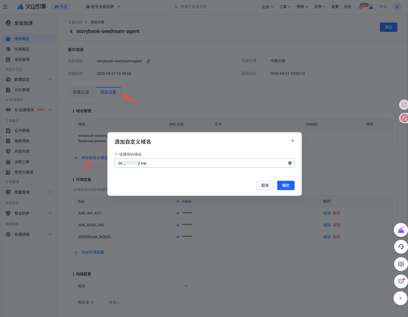Click the customer service headset icon

[401, 246]
